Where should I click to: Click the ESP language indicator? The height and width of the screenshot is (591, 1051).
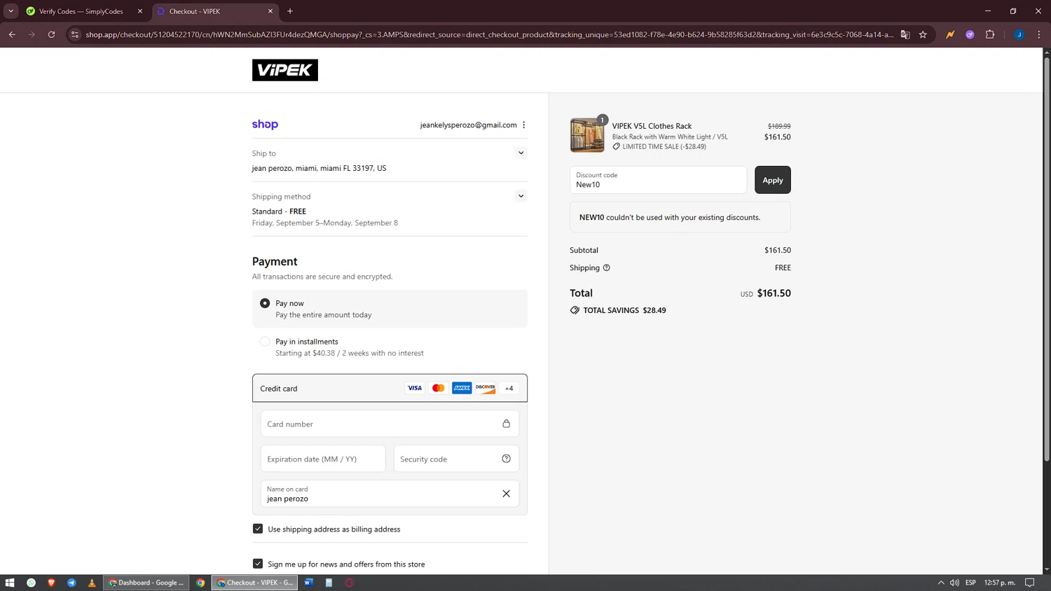point(970,583)
